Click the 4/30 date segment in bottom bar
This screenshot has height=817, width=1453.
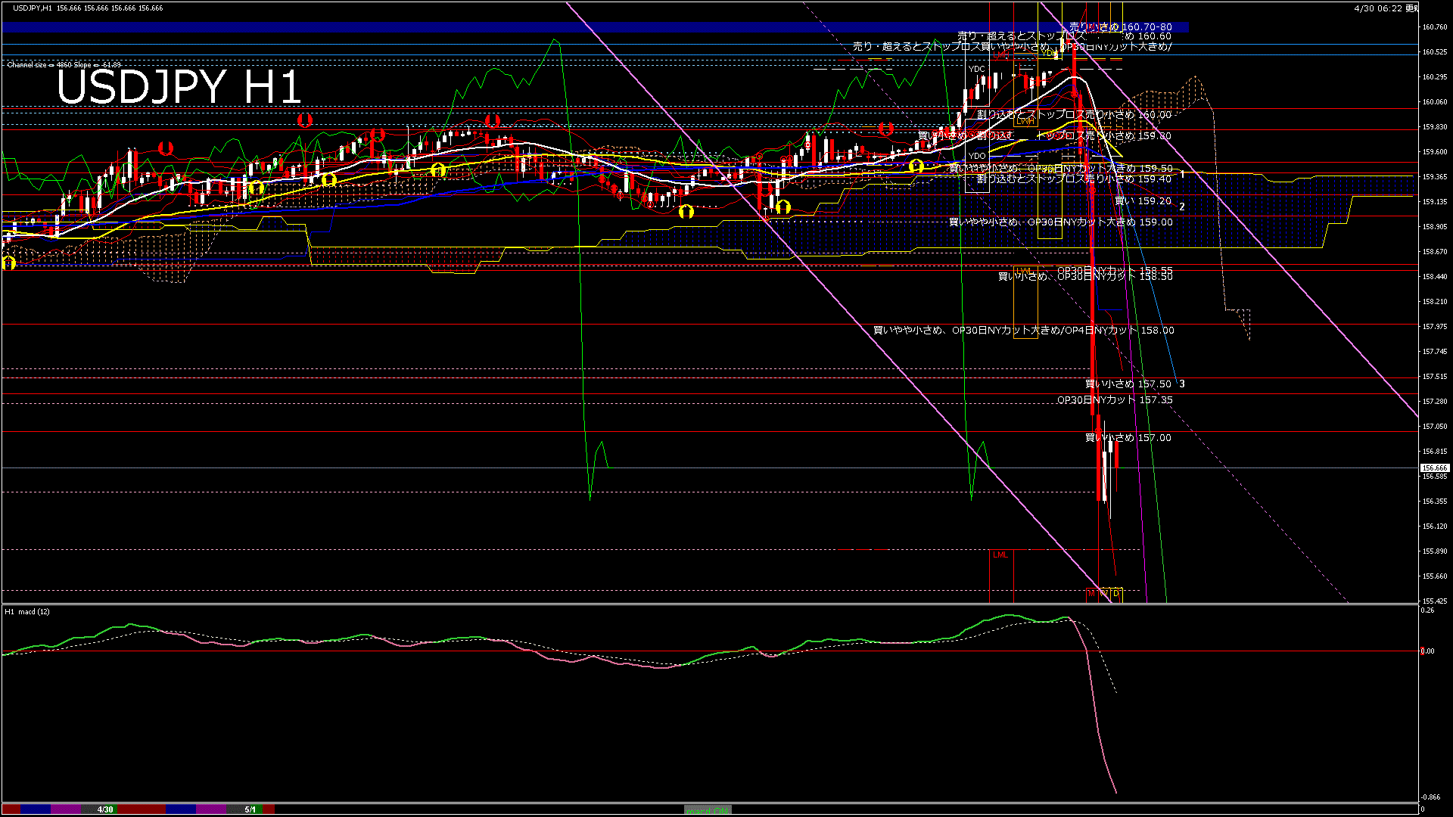(105, 809)
